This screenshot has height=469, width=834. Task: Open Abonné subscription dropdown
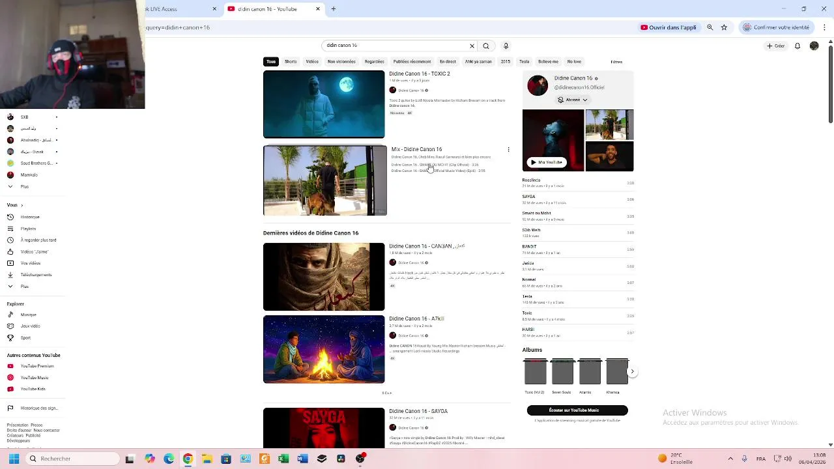(x=573, y=100)
